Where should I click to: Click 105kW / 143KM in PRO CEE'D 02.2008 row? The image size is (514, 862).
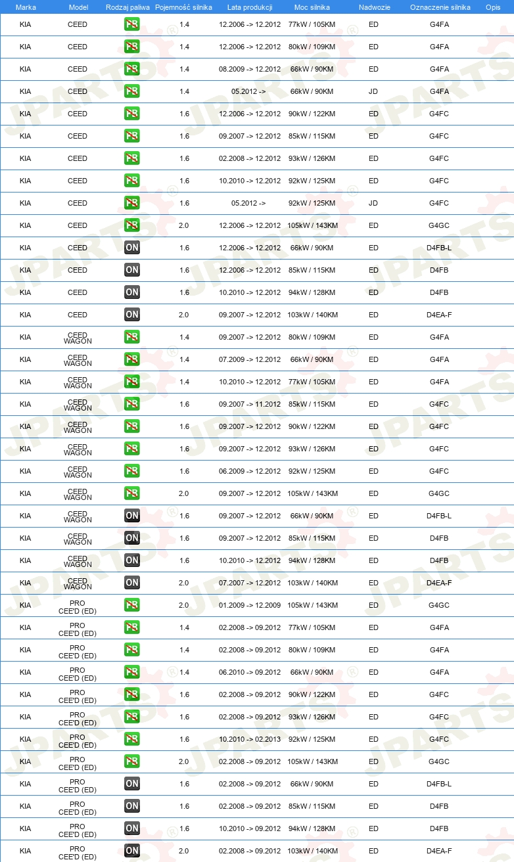(x=312, y=761)
